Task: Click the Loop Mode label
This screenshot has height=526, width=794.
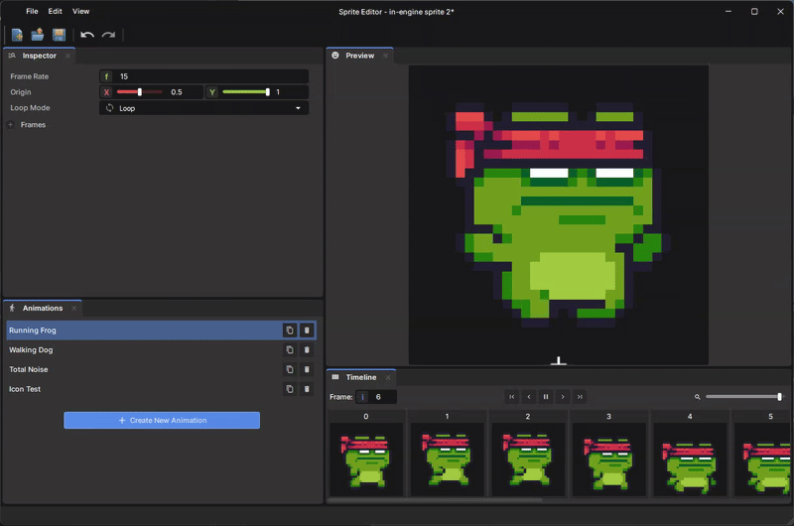Action: point(30,108)
